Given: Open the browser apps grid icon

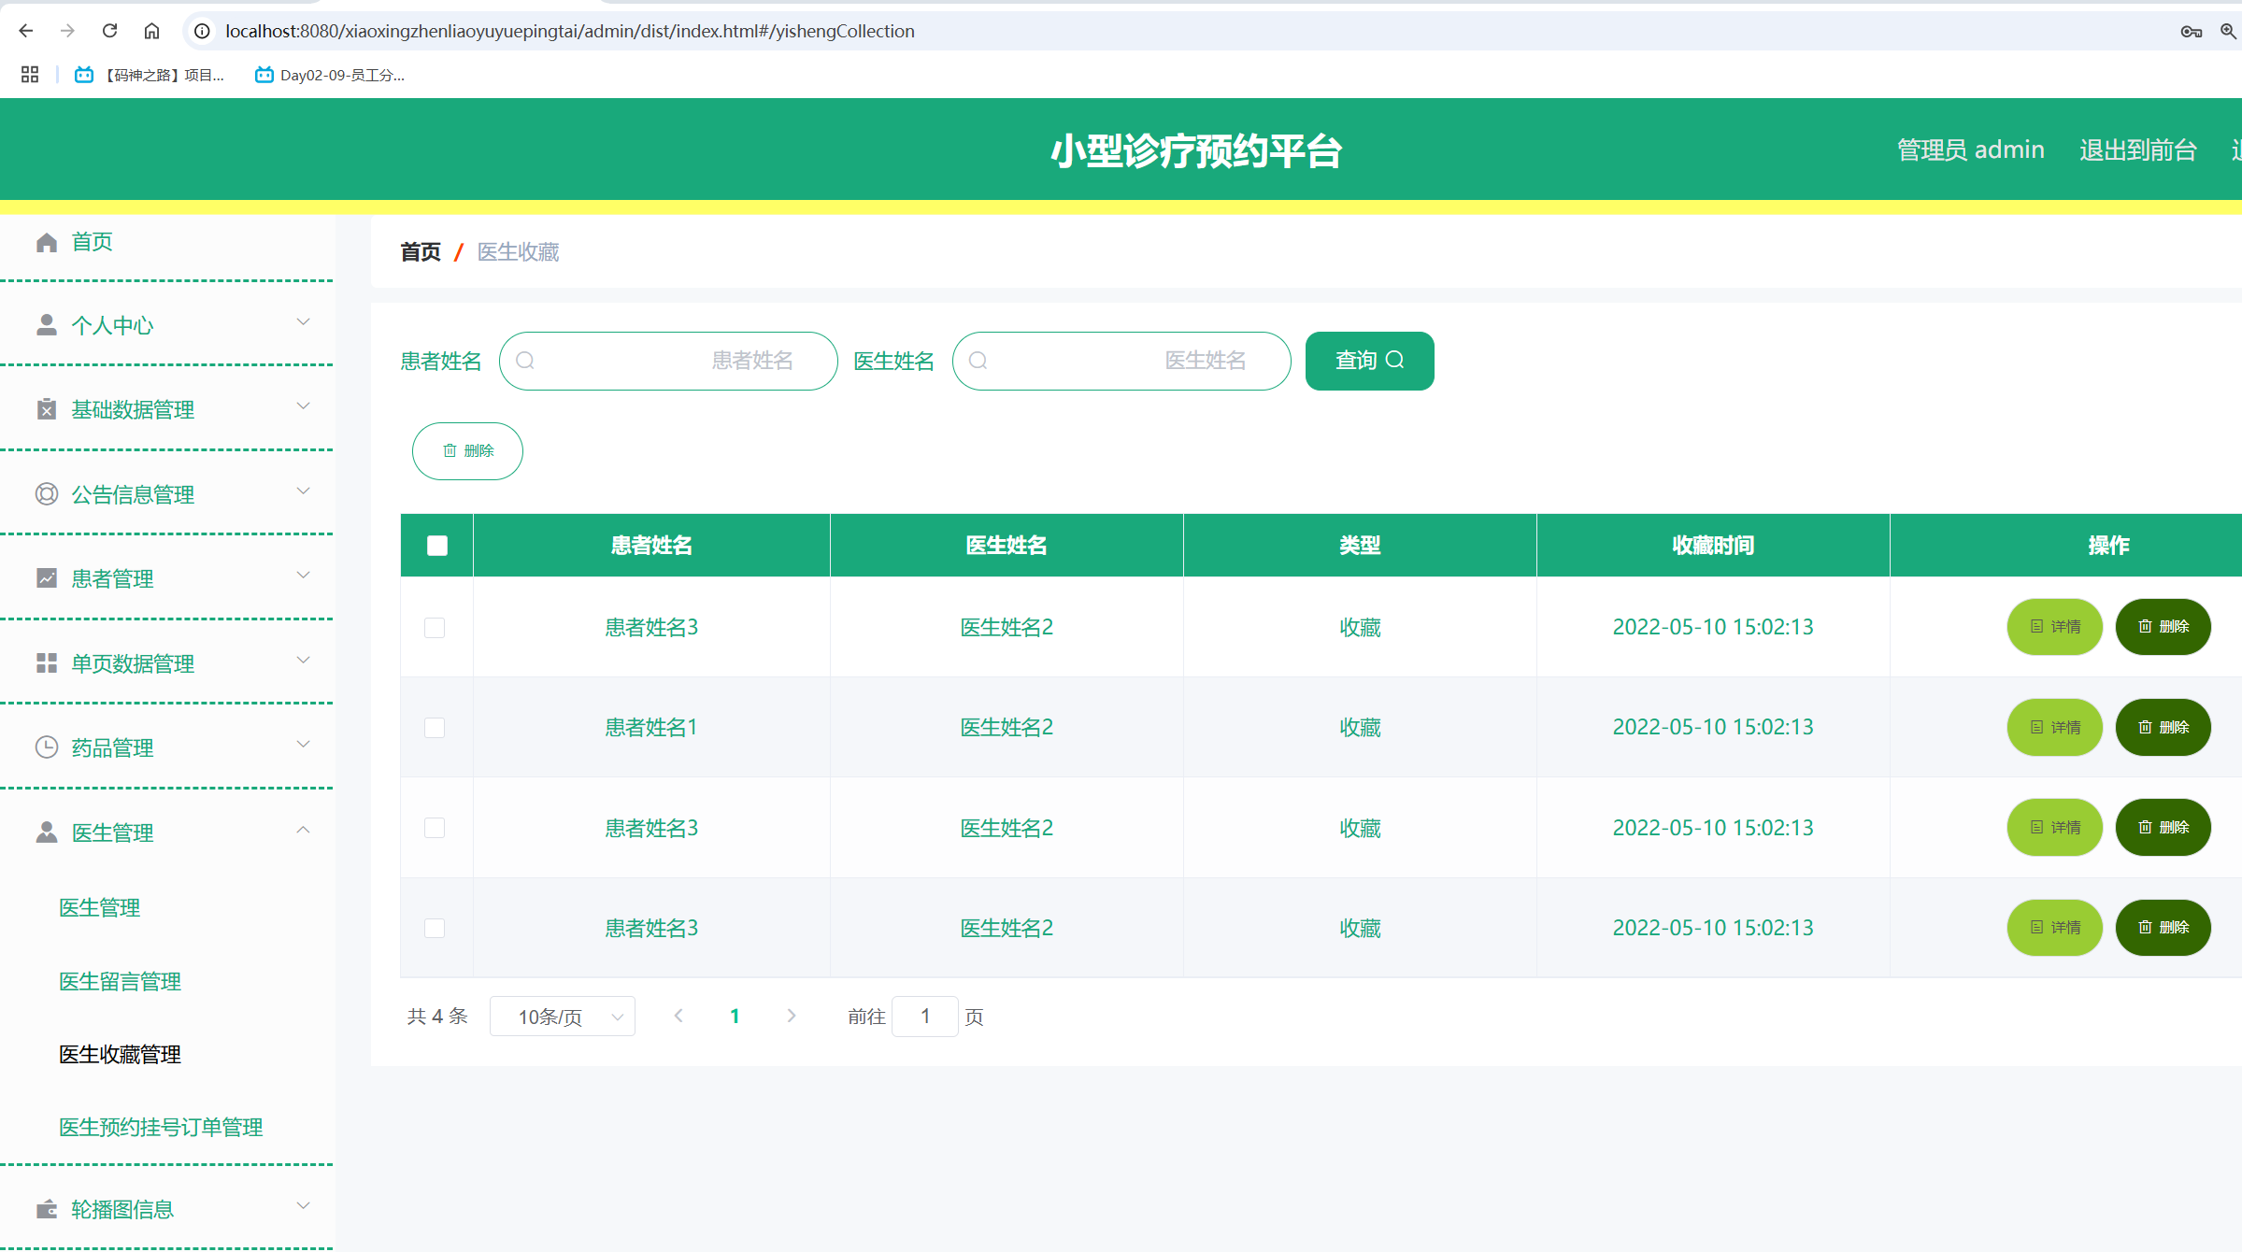Looking at the screenshot, I should 30,75.
